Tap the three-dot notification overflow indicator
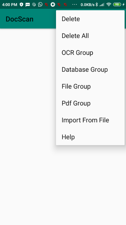126x225 pixels. (74, 4)
